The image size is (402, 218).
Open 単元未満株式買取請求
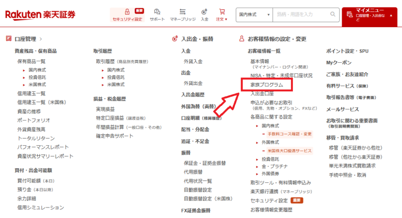point(352,166)
